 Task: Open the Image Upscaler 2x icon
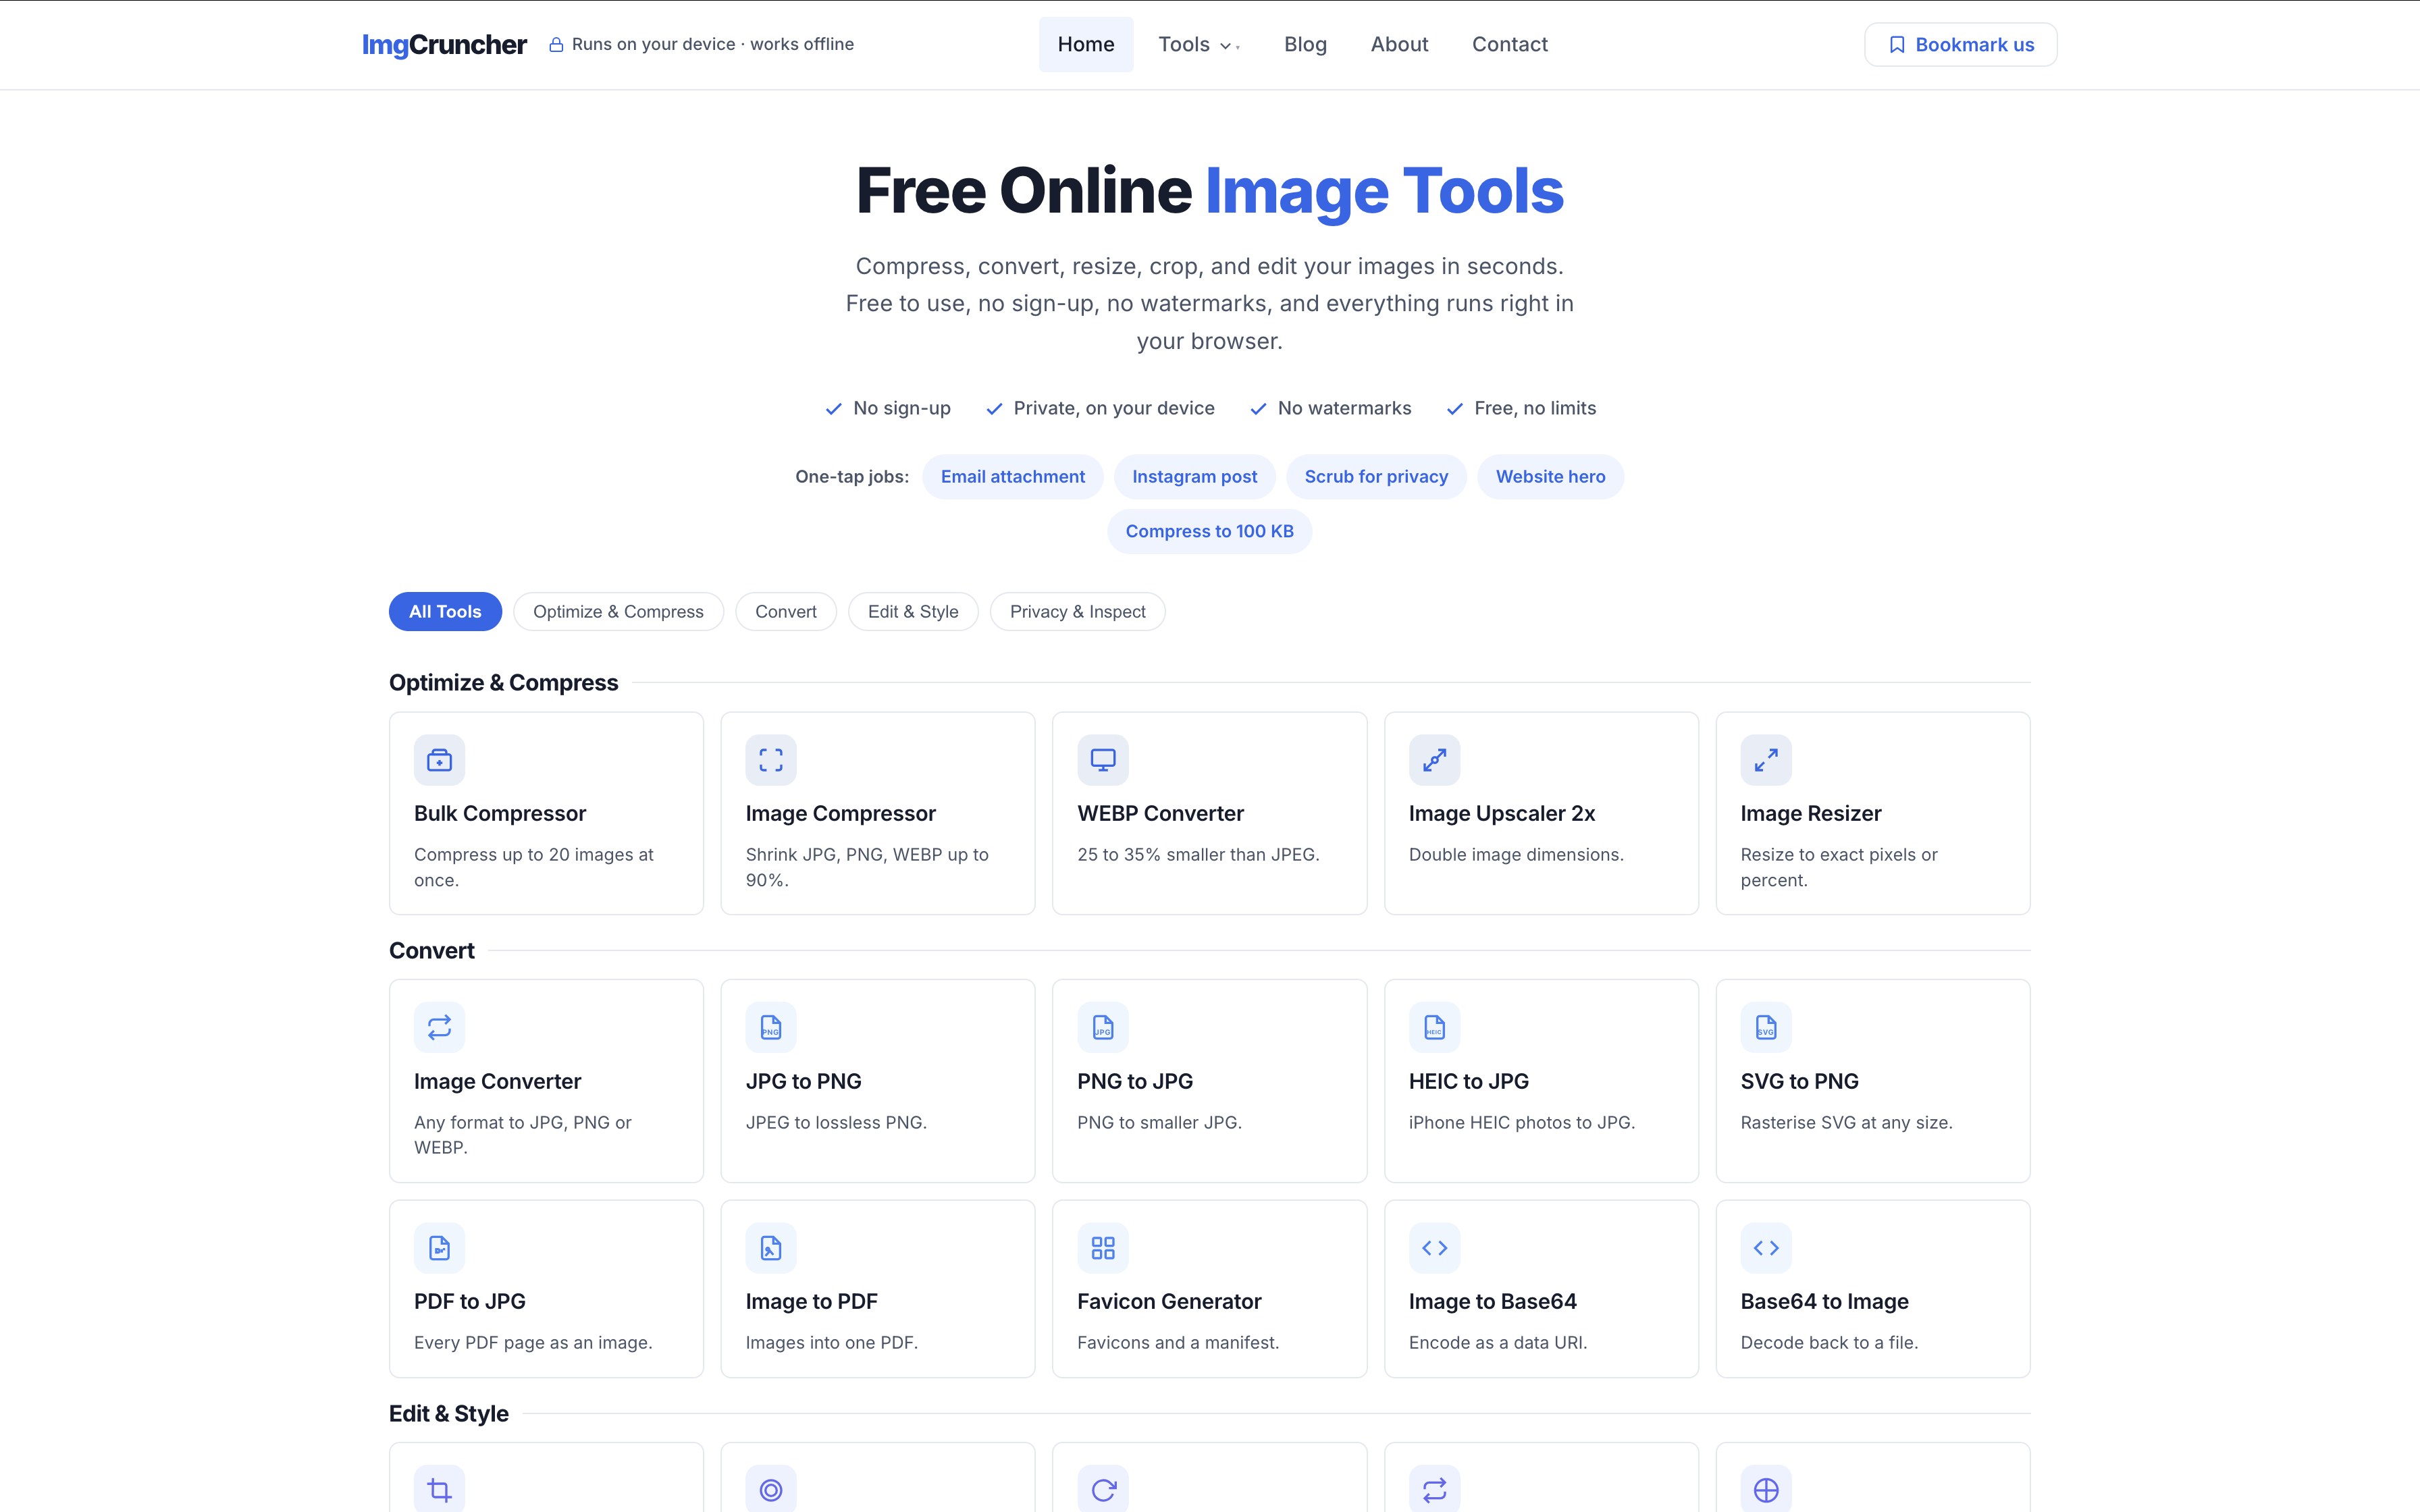click(x=1434, y=760)
